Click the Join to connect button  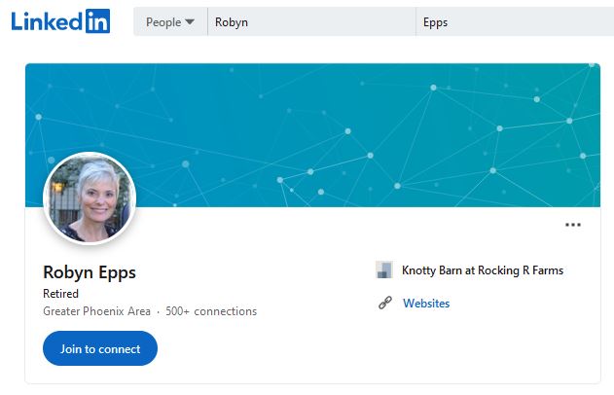point(100,348)
